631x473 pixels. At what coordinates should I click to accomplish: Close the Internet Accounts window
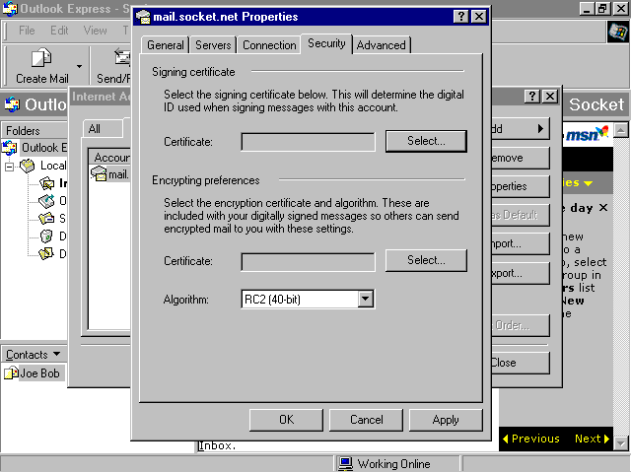pyautogui.click(x=550, y=97)
